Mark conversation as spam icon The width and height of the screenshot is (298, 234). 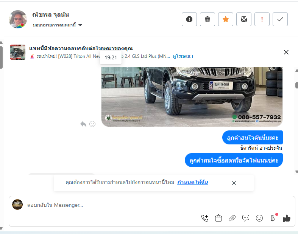189,19
